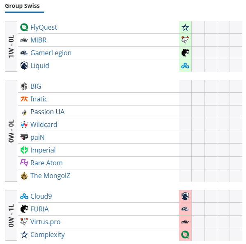Open the Passion UA team link
Image resolution: width=246 pixels, height=244 pixels.
(x=47, y=112)
